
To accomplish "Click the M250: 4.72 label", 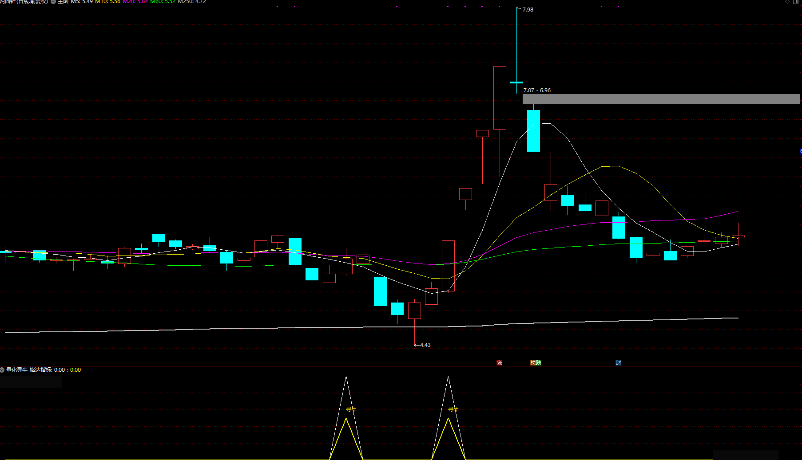I will pos(192,2).
